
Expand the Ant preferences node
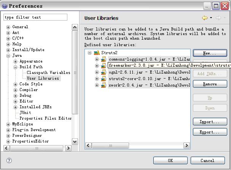coord(8,33)
